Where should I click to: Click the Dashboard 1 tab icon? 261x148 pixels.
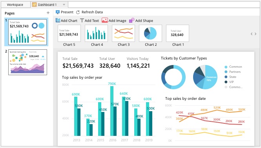(x=34, y=4)
